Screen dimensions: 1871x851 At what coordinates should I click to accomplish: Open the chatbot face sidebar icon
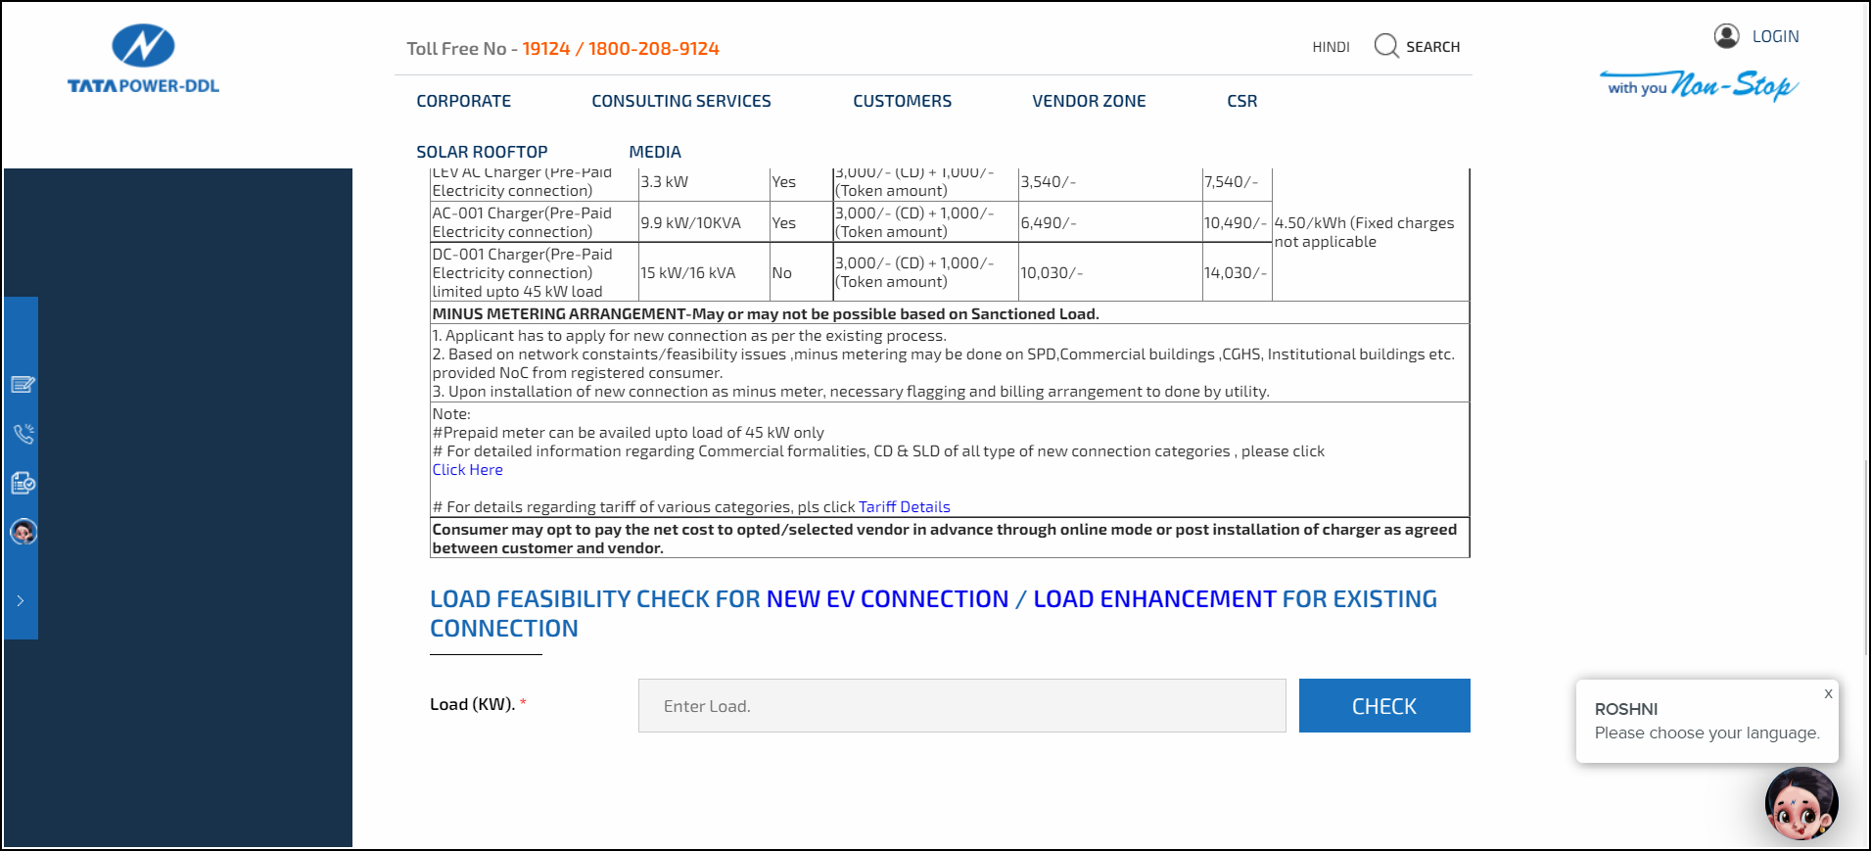point(23,532)
